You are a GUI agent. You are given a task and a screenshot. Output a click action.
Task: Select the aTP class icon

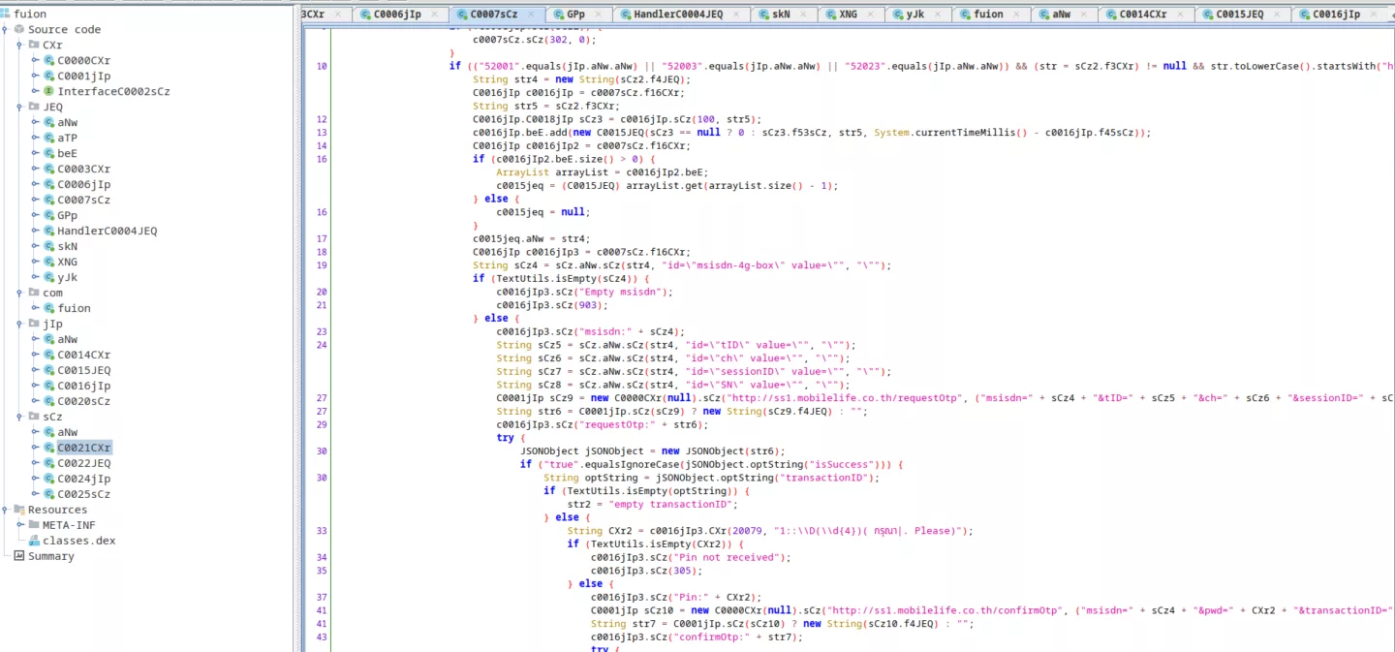[x=48, y=138]
